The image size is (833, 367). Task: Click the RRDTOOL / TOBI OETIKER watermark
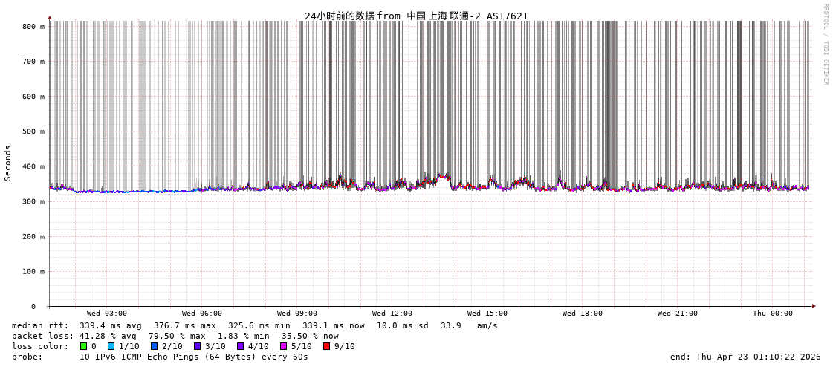point(825,45)
